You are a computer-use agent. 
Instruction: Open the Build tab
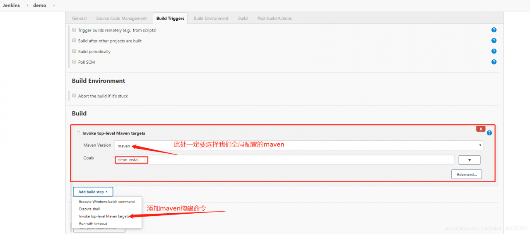tap(243, 18)
